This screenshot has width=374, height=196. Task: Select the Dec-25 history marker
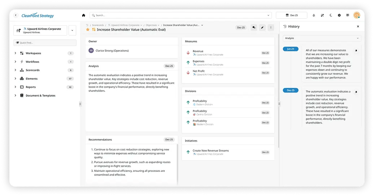pos(291,90)
